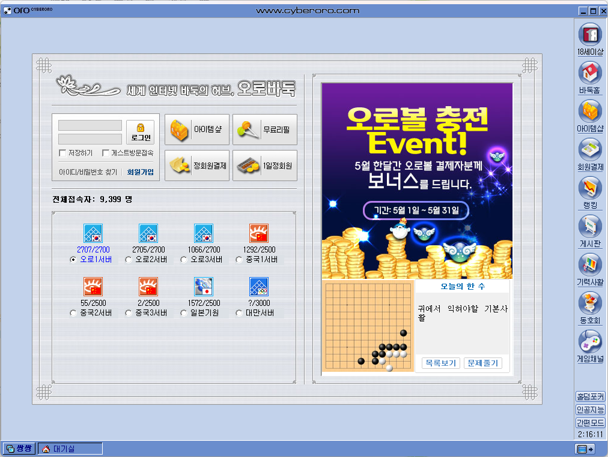This screenshot has width=608, height=457.
Task: Open the 인공지능 AI button
Action: tap(590, 410)
